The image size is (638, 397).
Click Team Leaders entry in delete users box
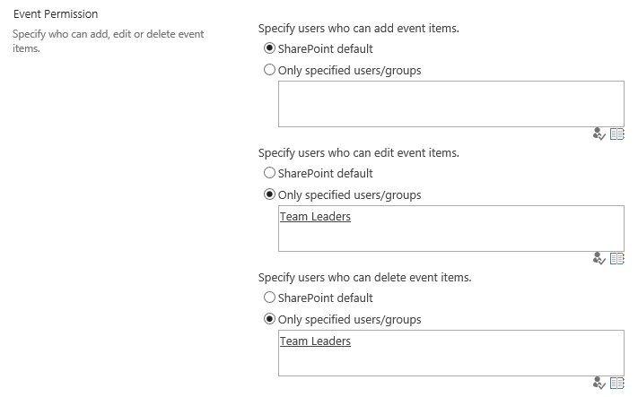(x=315, y=341)
